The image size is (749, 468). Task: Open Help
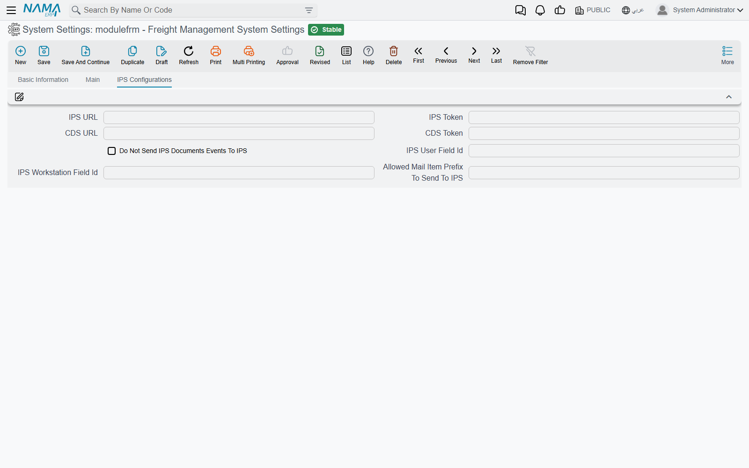368,55
